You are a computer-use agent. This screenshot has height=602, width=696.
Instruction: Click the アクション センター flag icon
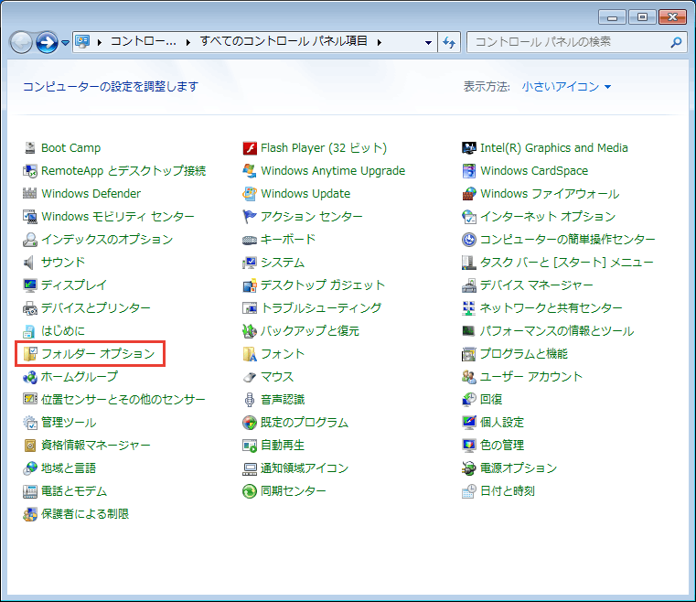tap(250, 217)
